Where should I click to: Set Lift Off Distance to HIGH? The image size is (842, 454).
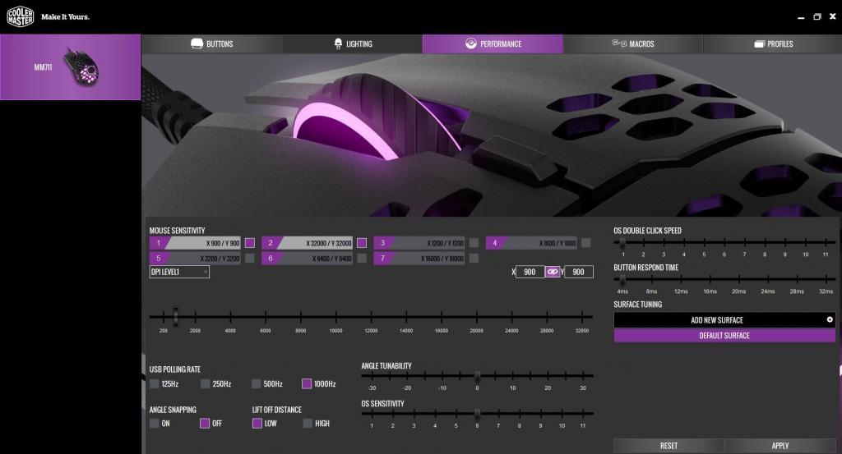click(308, 424)
